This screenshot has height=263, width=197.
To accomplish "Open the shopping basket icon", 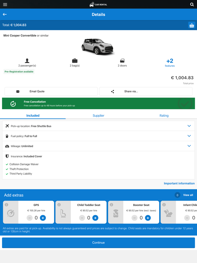I will click(x=192, y=25).
